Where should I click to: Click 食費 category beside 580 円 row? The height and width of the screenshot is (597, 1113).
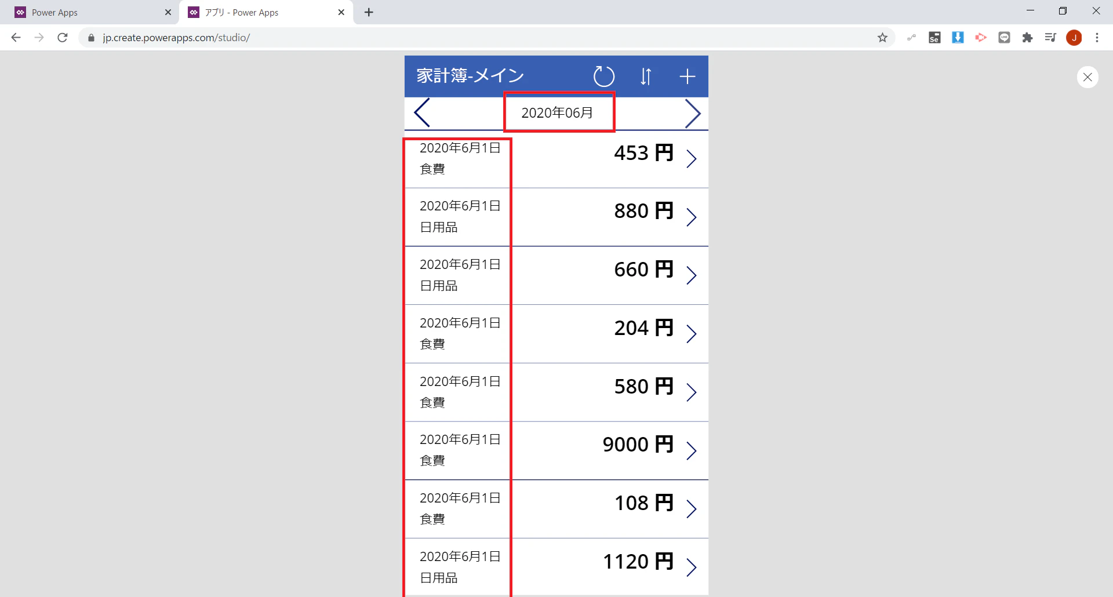point(432,403)
